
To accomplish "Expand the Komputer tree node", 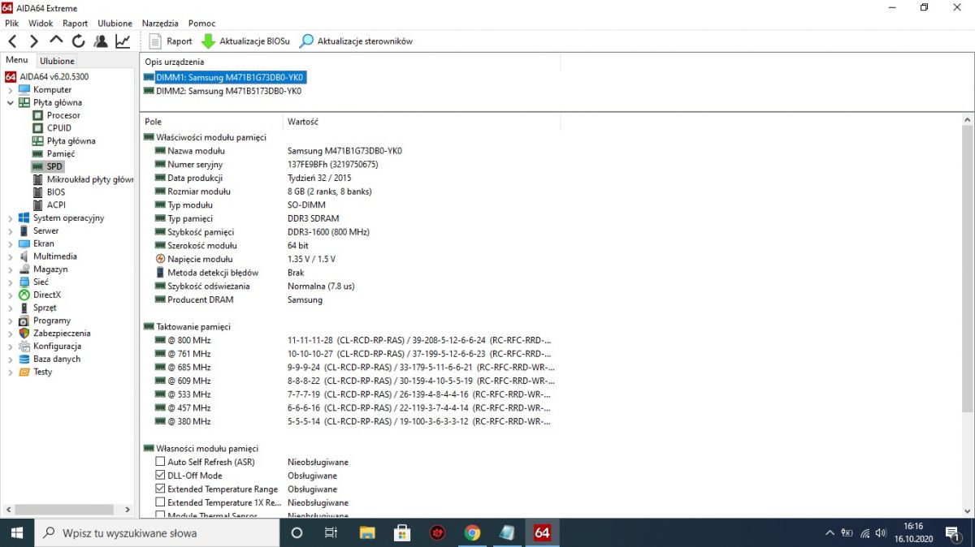I will (11, 89).
